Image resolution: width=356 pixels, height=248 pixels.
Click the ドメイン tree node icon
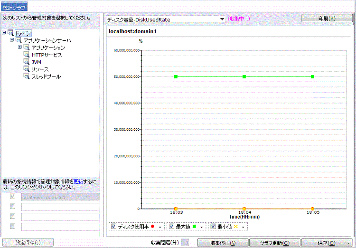click(x=10, y=33)
